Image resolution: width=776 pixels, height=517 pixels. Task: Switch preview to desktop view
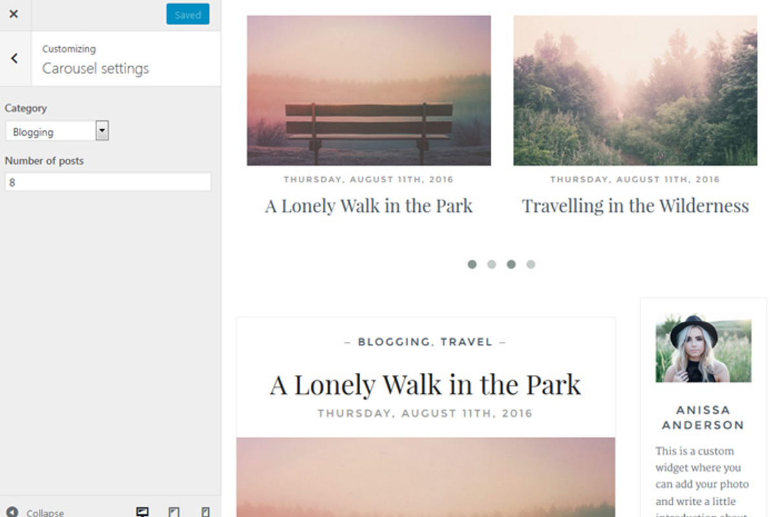142,512
